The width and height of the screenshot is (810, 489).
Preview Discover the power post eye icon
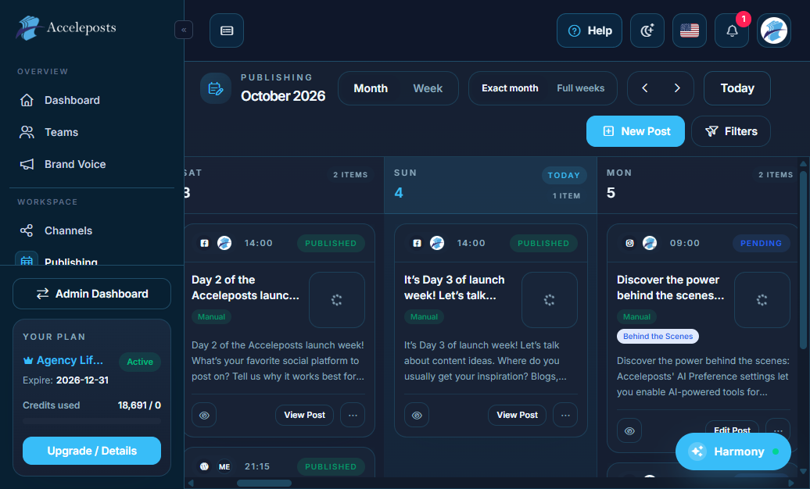point(629,430)
